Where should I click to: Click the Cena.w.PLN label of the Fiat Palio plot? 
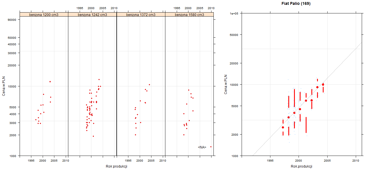tap(226, 84)
